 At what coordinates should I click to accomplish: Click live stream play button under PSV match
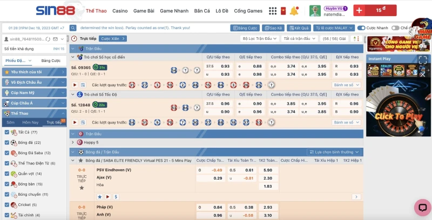coord(107,197)
